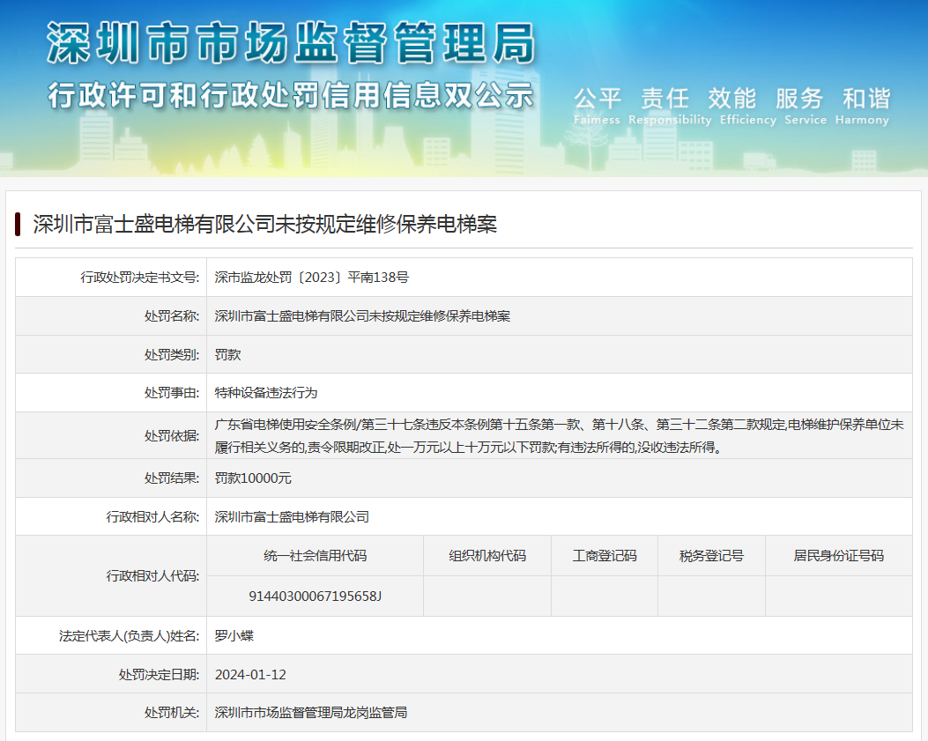Image resolution: width=928 pixels, height=741 pixels.
Task: Click the legal representative name 罗小蝶
Action: pyautogui.click(x=234, y=635)
